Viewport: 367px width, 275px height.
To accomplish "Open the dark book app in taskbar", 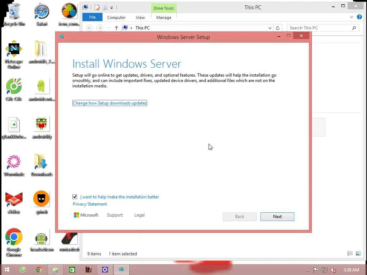I will 88,270.
